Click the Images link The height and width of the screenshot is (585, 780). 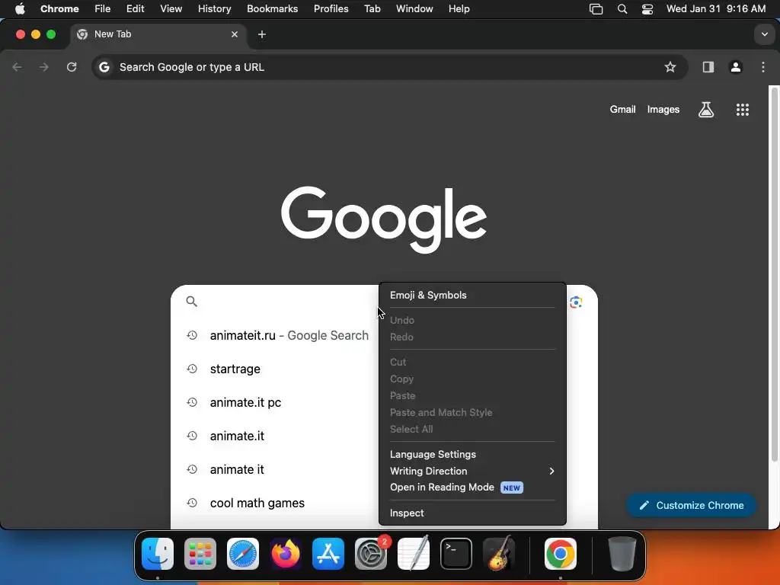[663, 110]
